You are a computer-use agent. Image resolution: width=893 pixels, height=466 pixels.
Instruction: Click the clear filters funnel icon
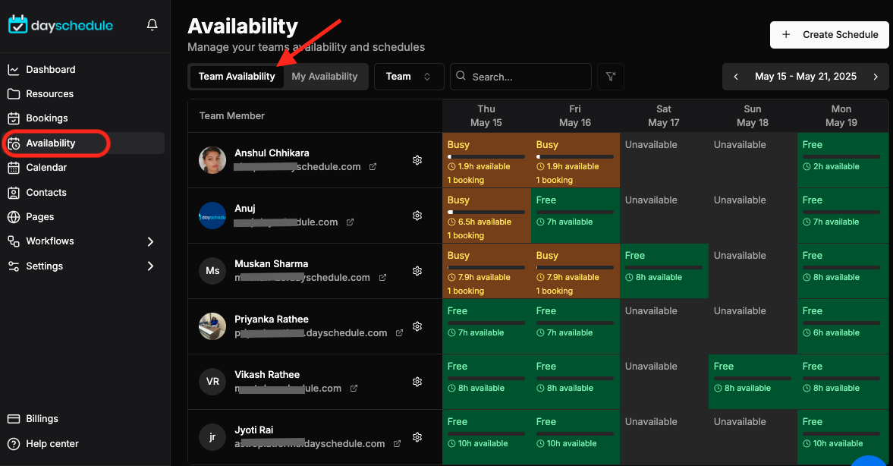pos(611,77)
